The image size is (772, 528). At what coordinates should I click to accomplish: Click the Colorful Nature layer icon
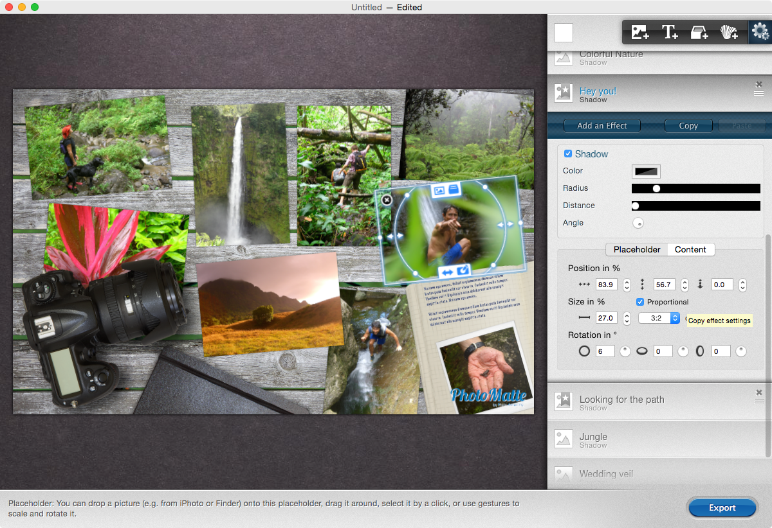pyautogui.click(x=564, y=57)
